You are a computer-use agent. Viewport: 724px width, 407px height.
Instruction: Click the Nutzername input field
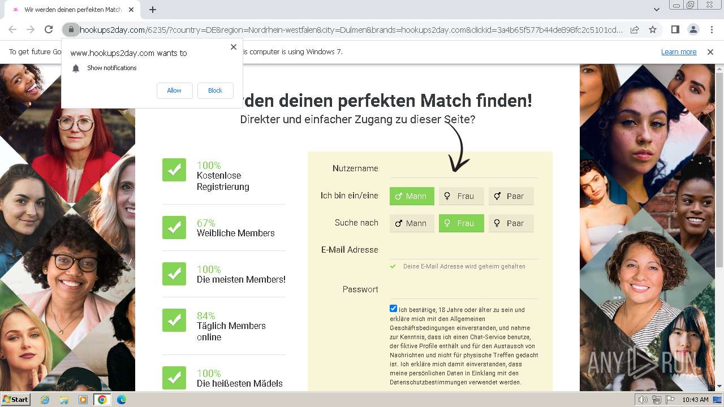click(464, 168)
